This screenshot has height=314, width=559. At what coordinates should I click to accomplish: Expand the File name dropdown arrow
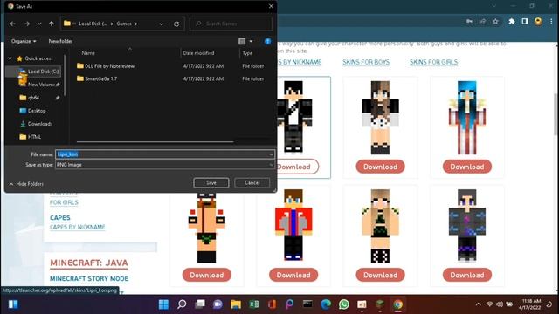pyautogui.click(x=272, y=154)
